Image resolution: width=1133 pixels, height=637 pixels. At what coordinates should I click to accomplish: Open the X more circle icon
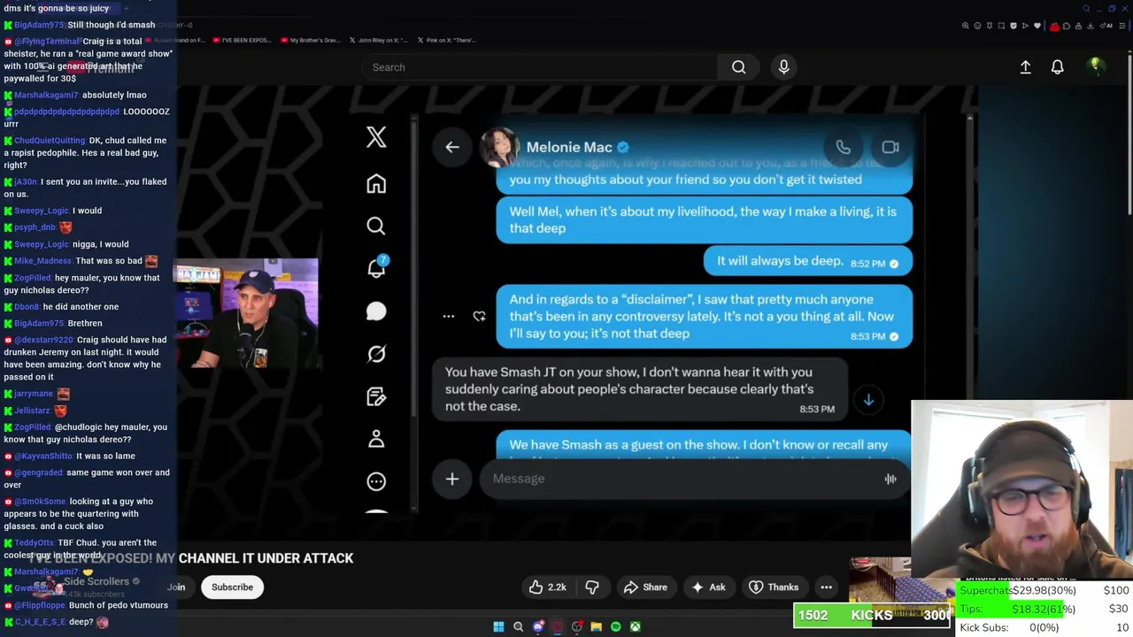click(x=376, y=481)
